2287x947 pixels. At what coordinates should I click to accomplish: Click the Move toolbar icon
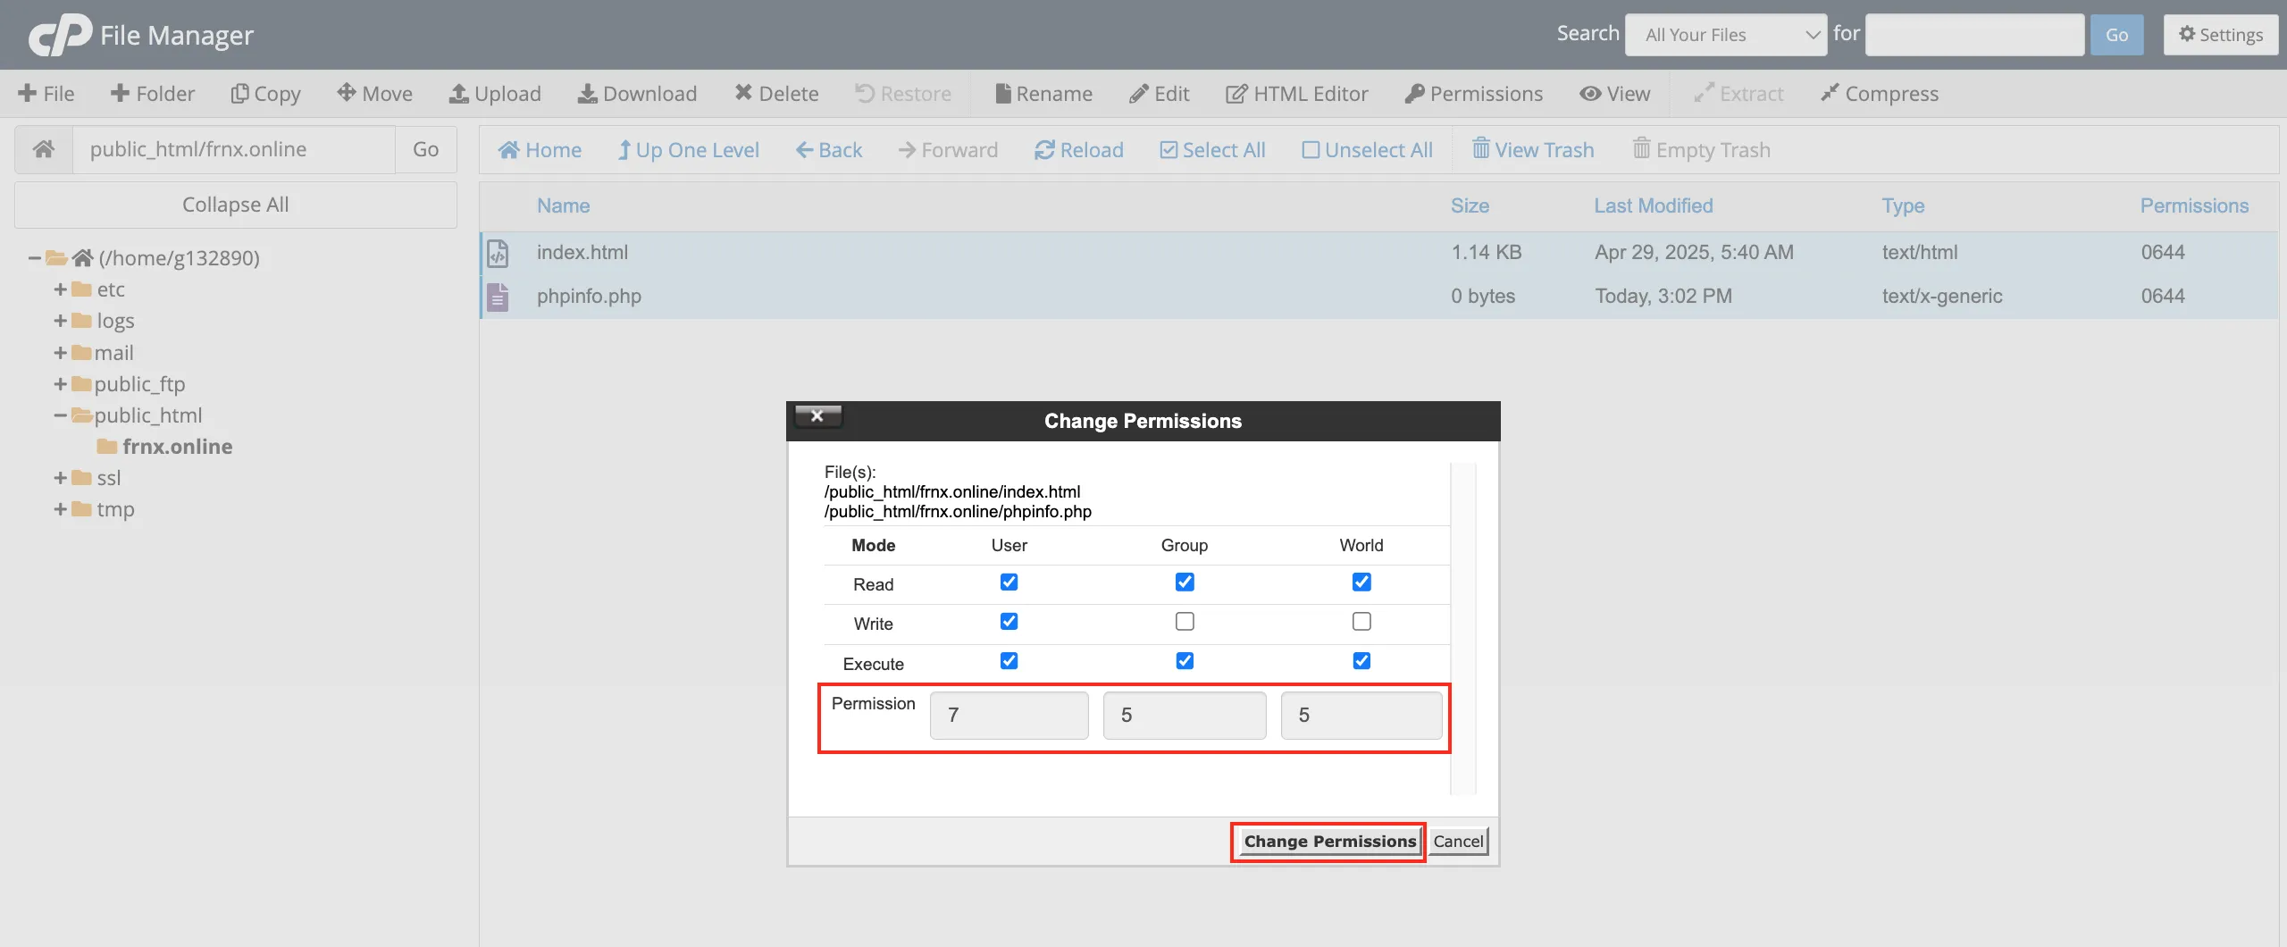[346, 93]
